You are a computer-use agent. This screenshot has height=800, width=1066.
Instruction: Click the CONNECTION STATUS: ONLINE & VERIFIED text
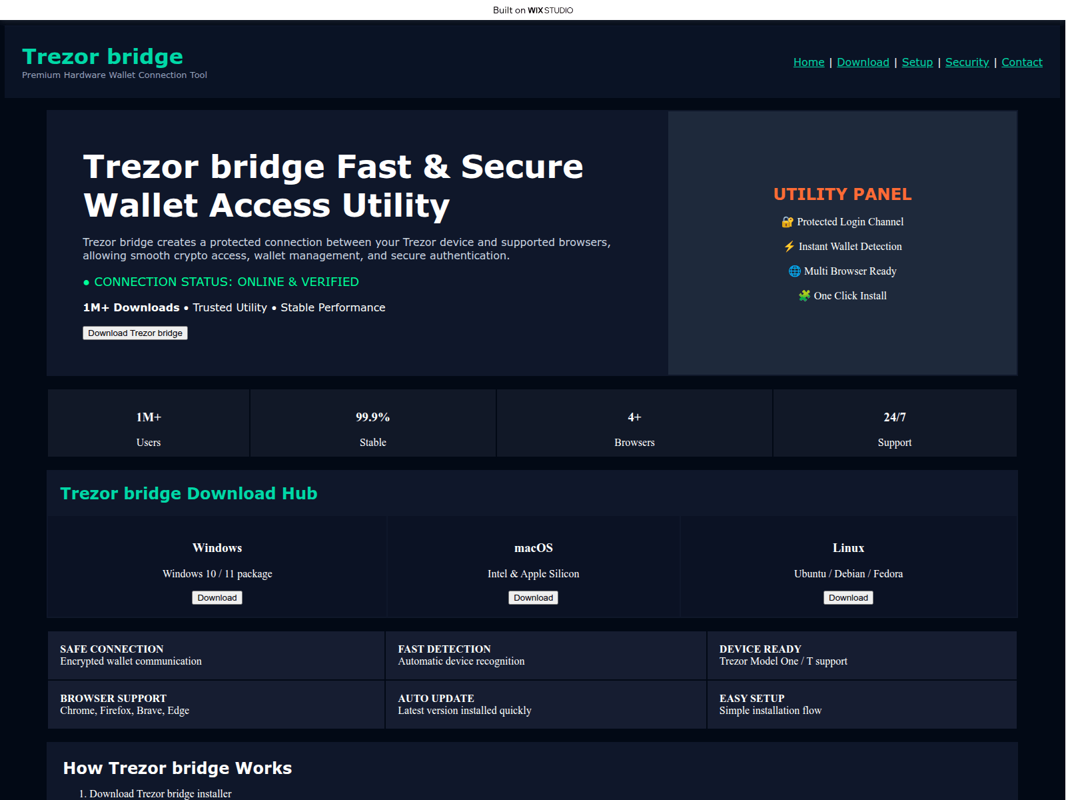coord(221,282)
